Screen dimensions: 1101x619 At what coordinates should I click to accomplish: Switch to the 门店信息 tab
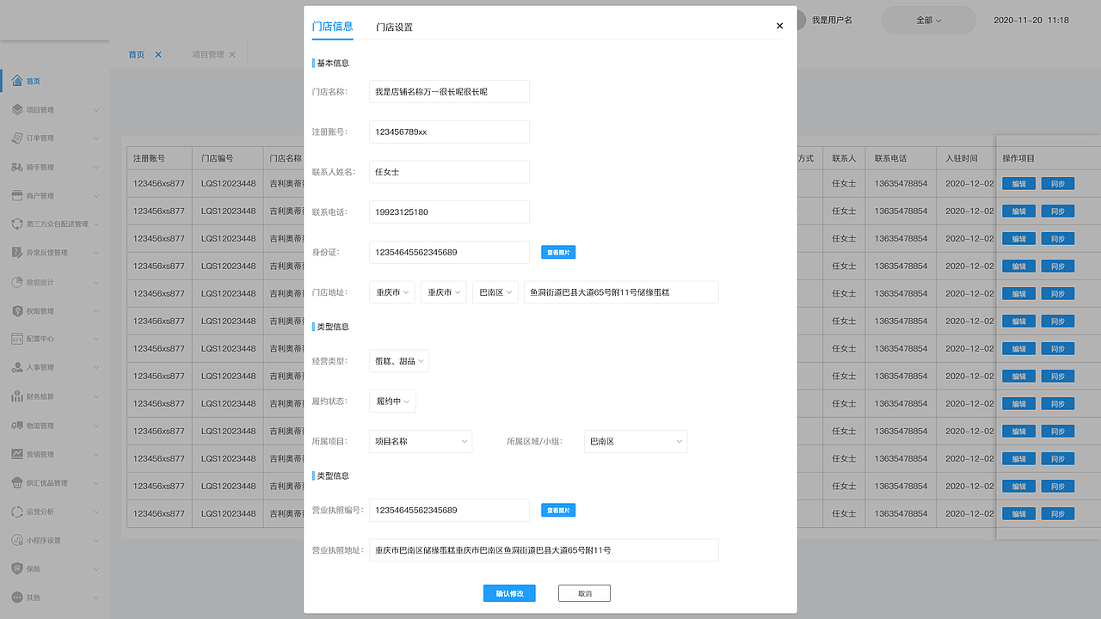(x=332, y=27)
